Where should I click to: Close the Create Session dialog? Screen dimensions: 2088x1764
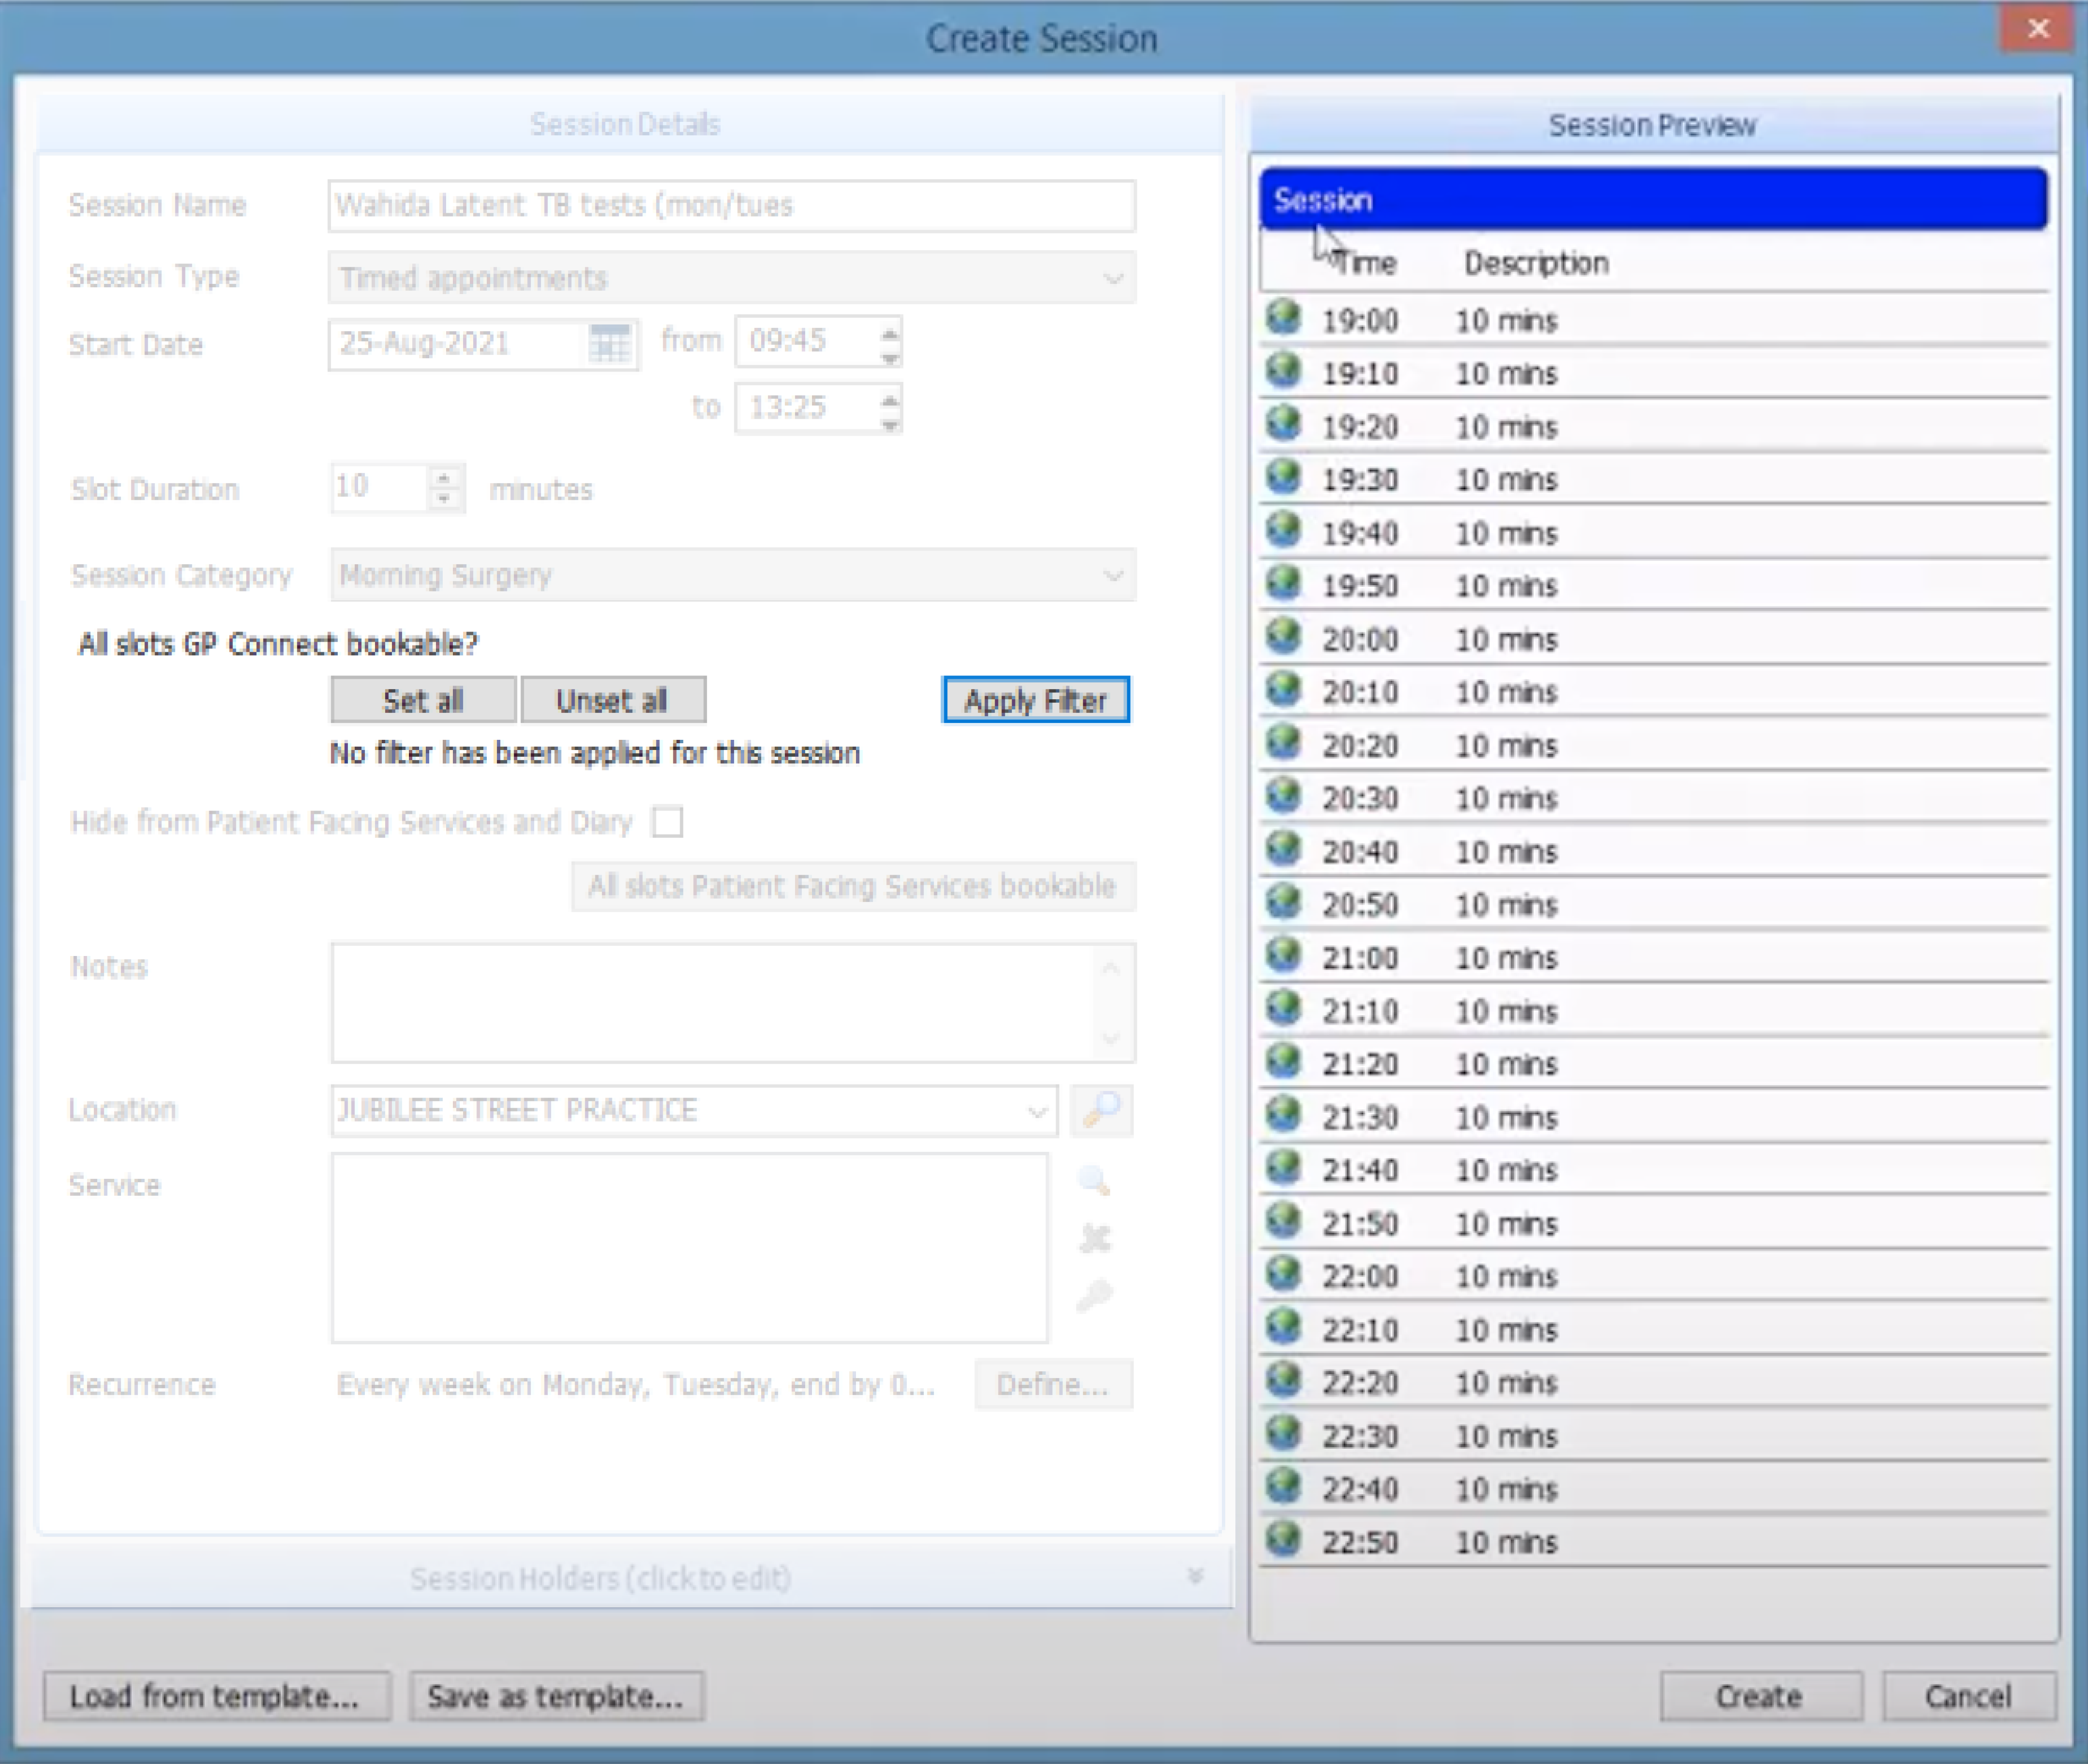coord(2038,28)
